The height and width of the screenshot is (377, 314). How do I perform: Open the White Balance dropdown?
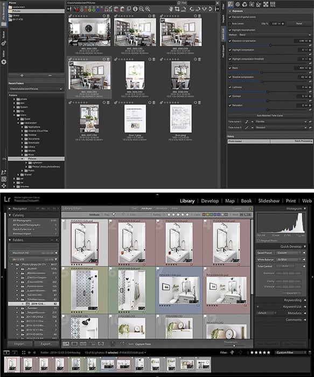289,260
